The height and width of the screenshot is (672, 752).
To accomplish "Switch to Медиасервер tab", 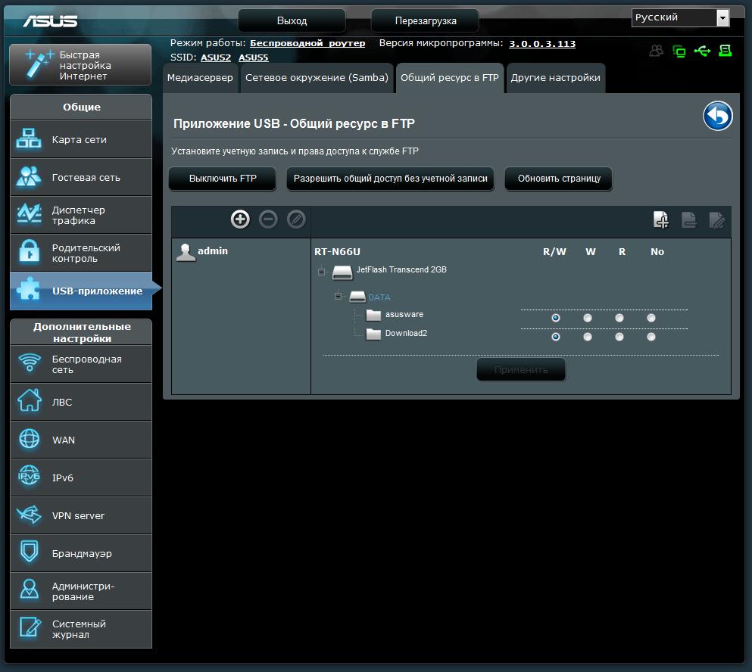I will tap(200, 78).
